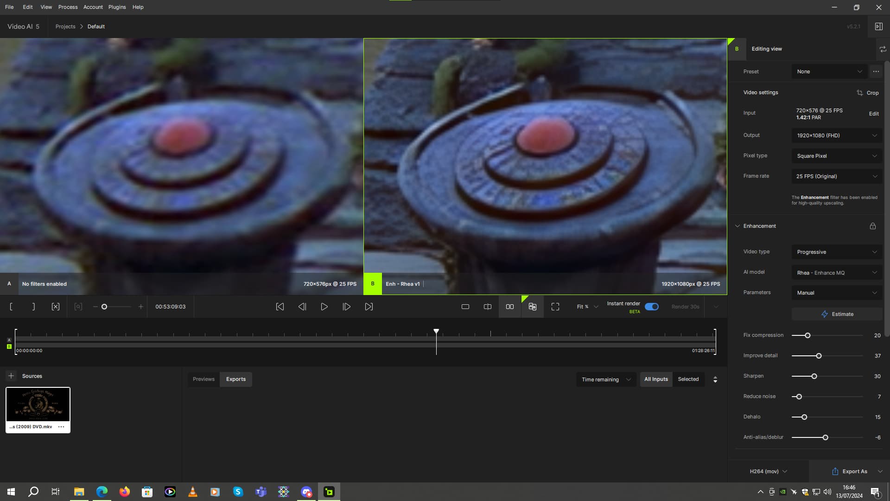
Task: Open the Process menu
Action: (68, 7)
